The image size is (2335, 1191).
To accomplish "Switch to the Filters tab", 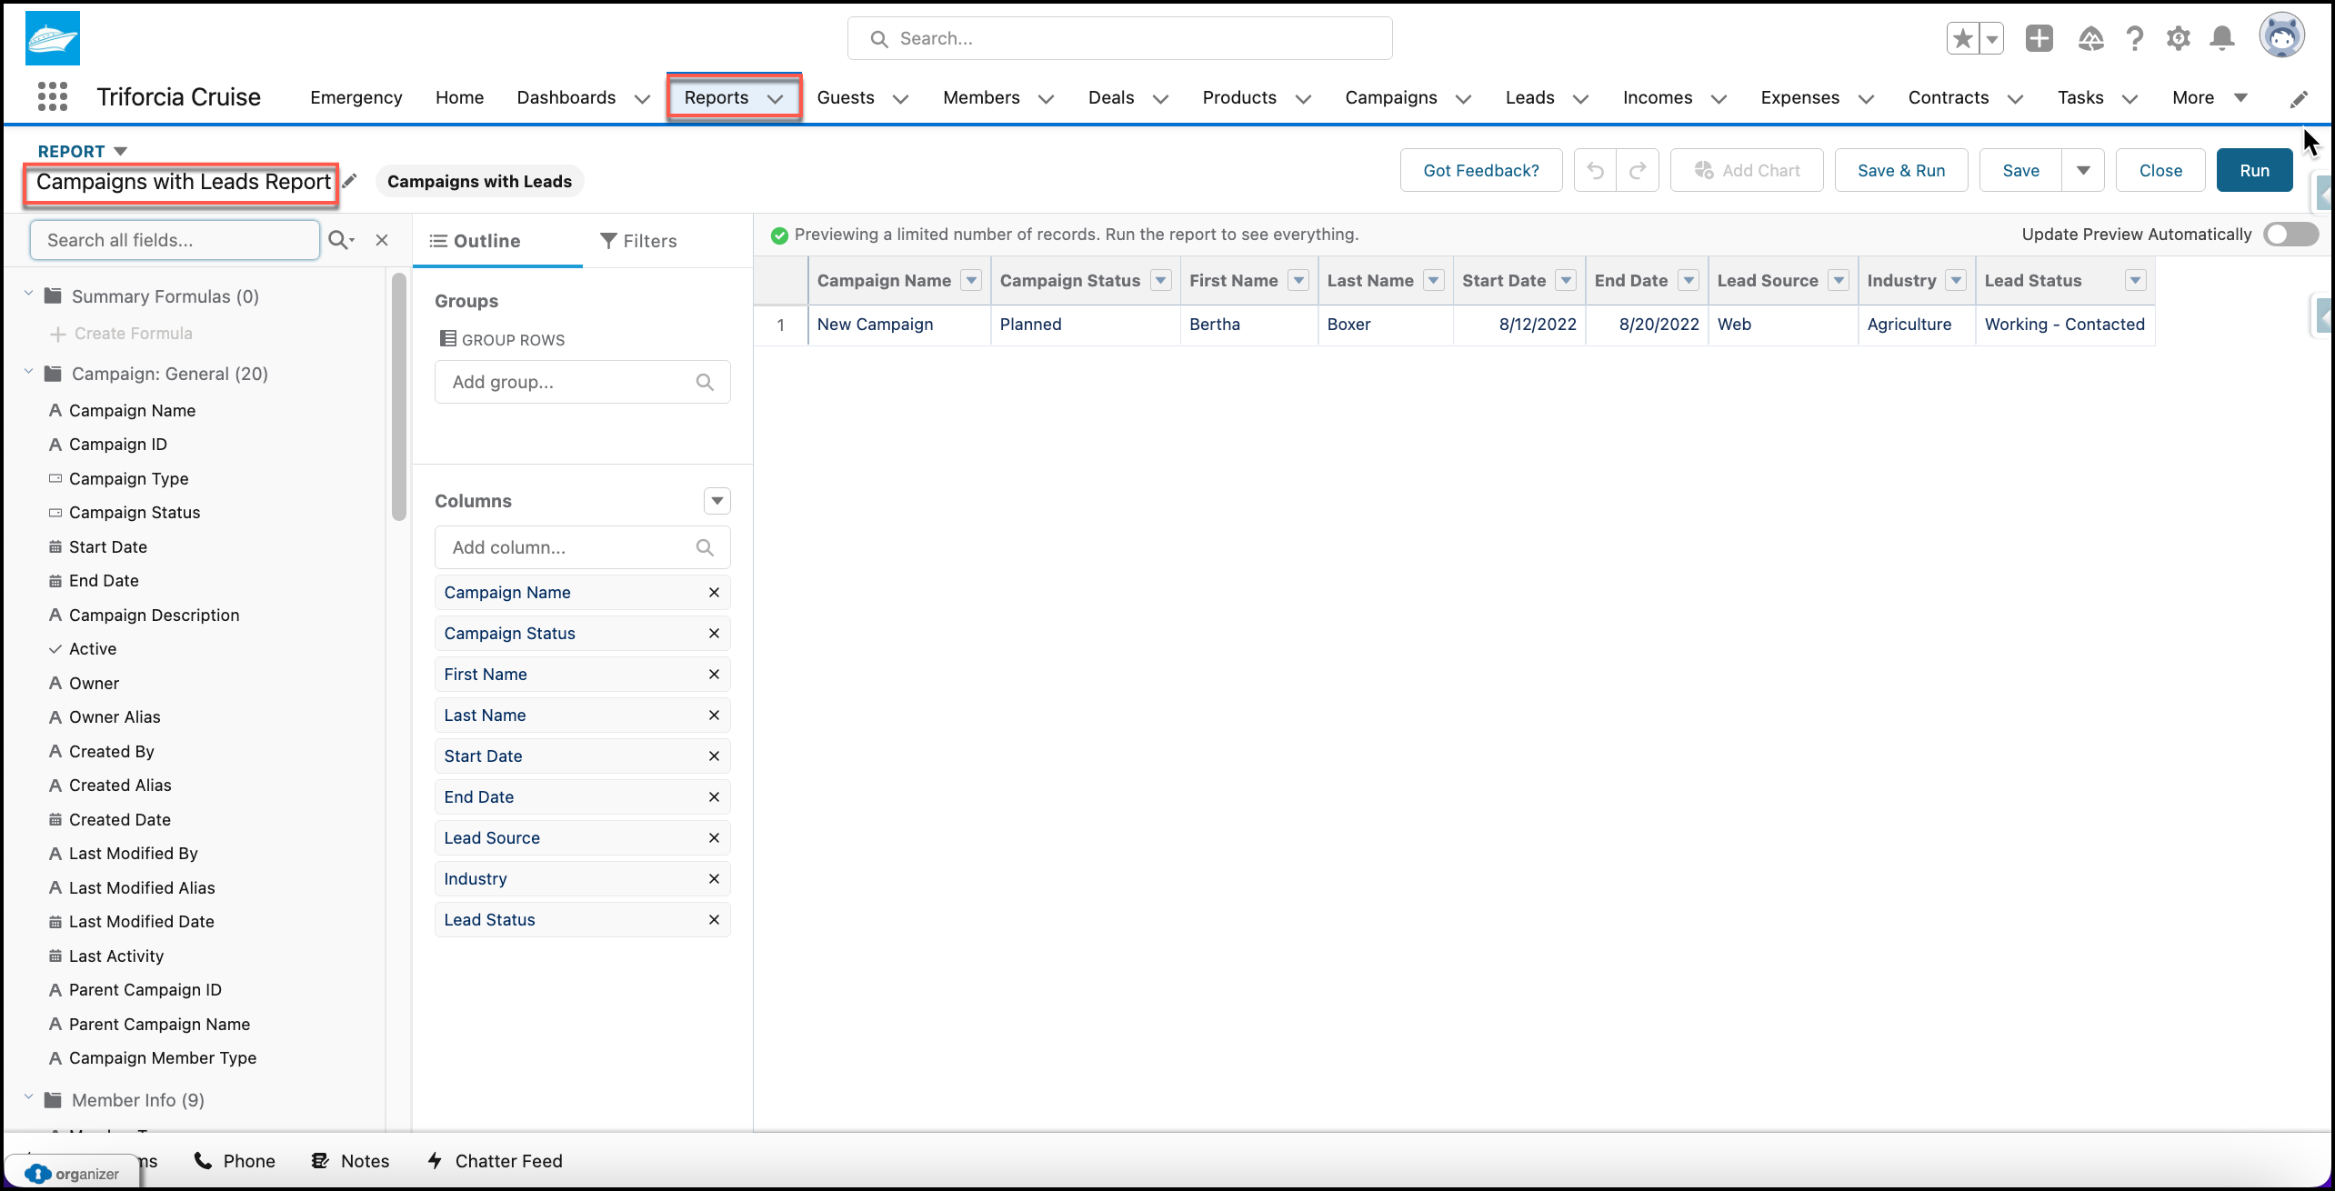I will point(638,241).
